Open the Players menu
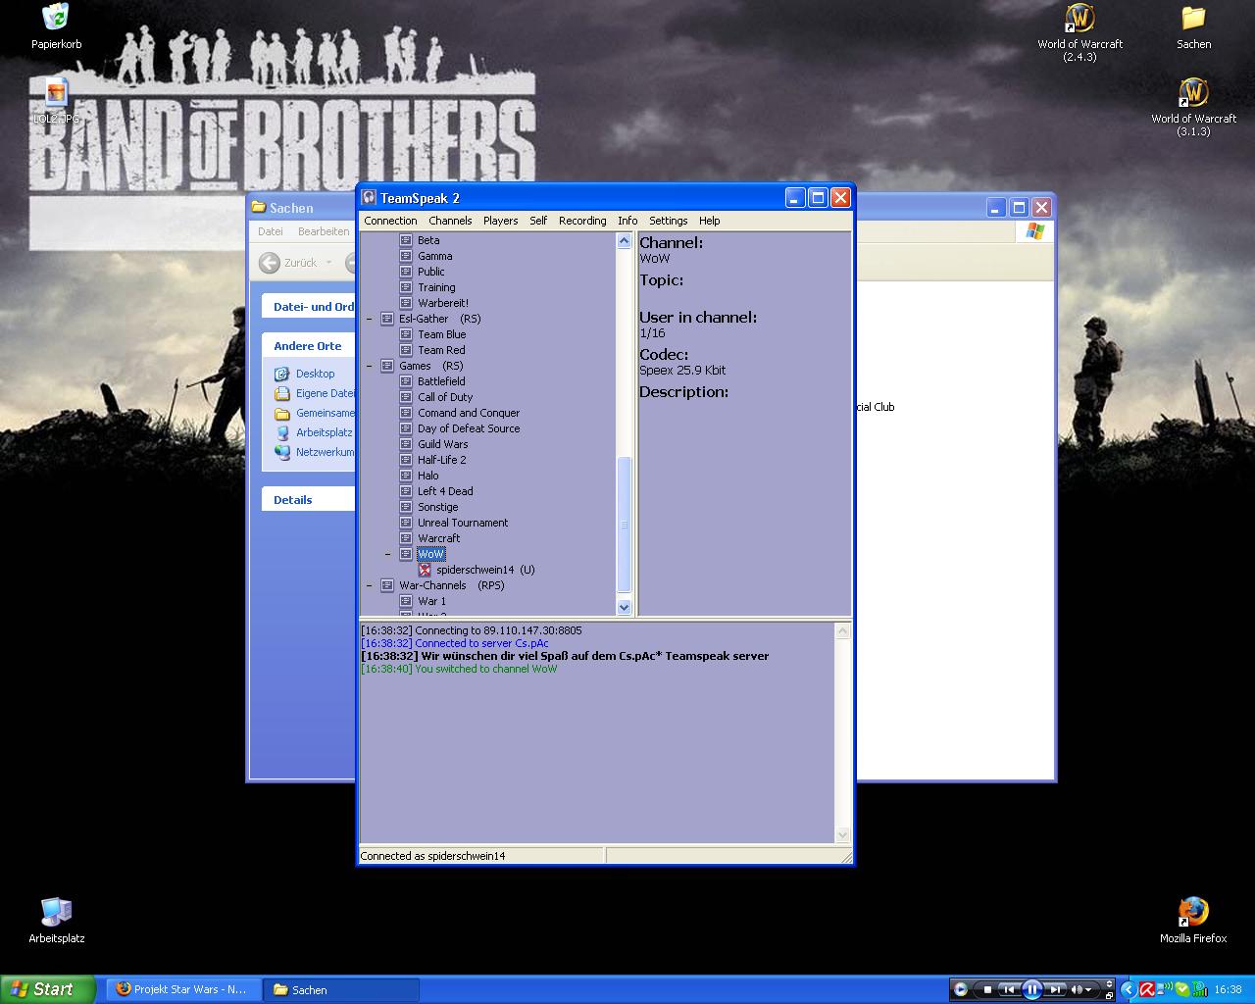Viewport: 1255px width, 1004px height. pos(500,221)
